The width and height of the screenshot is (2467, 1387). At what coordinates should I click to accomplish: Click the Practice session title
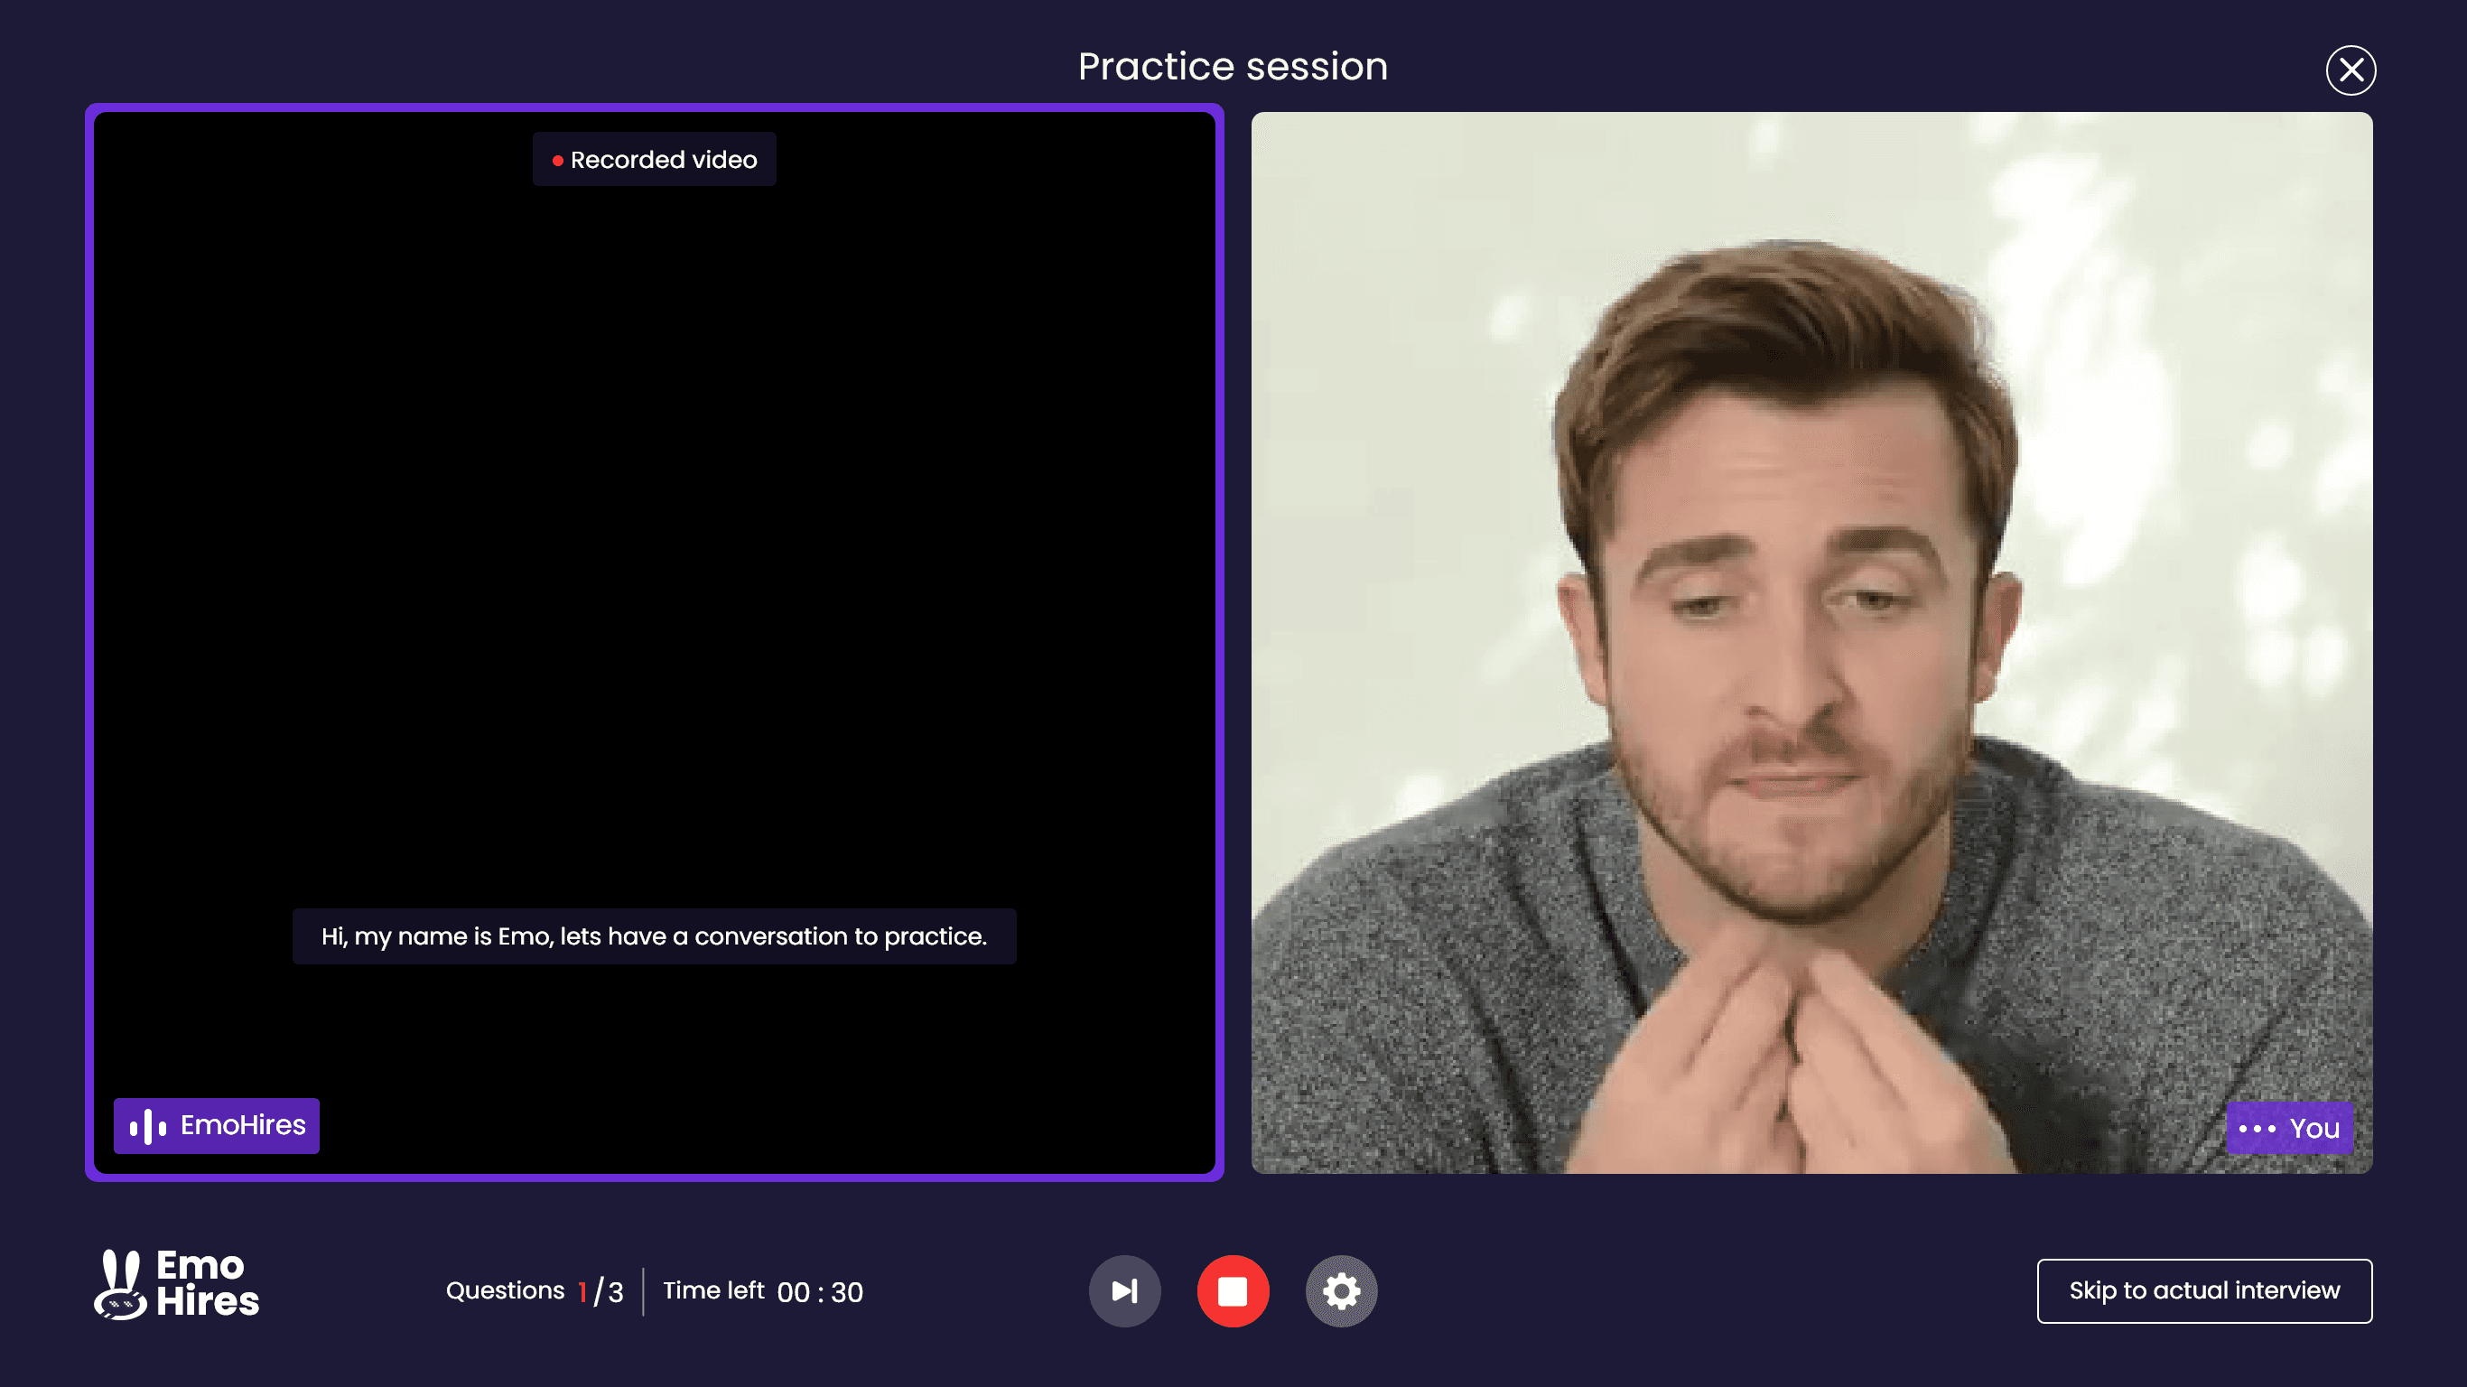[1233, 67]
